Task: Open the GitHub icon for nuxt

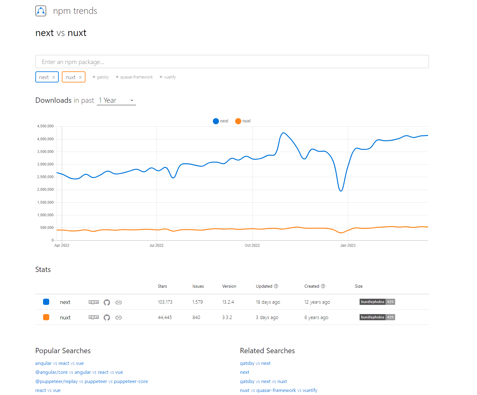Action: coord(107,317)
